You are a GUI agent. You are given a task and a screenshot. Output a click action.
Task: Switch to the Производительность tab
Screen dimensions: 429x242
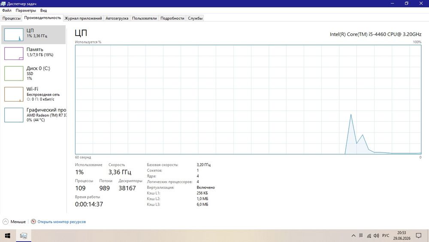tap(42, 18)
